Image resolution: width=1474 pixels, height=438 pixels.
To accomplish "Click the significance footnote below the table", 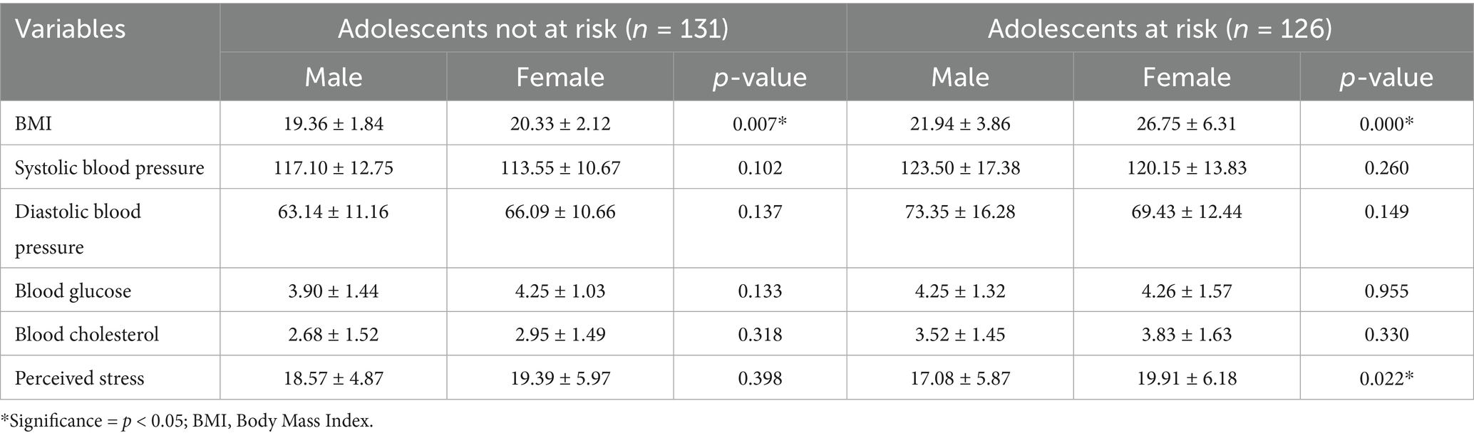I will tap(187, 421).
